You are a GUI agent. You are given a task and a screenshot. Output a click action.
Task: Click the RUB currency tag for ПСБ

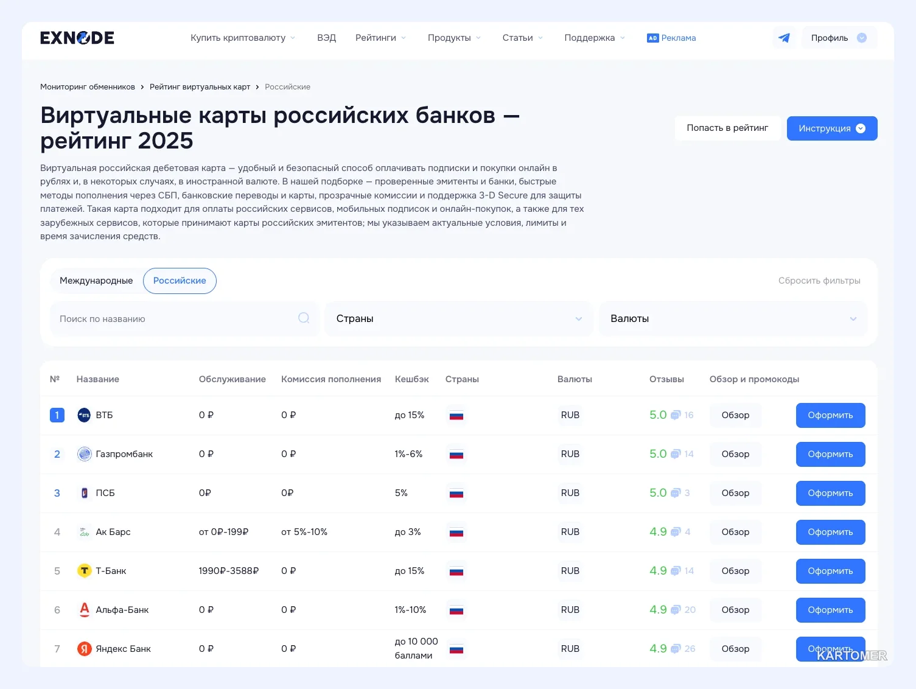[x=570, y=493]
